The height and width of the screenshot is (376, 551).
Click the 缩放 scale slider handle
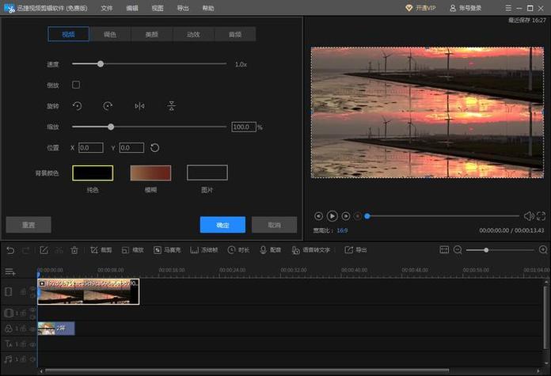[111, 127]
